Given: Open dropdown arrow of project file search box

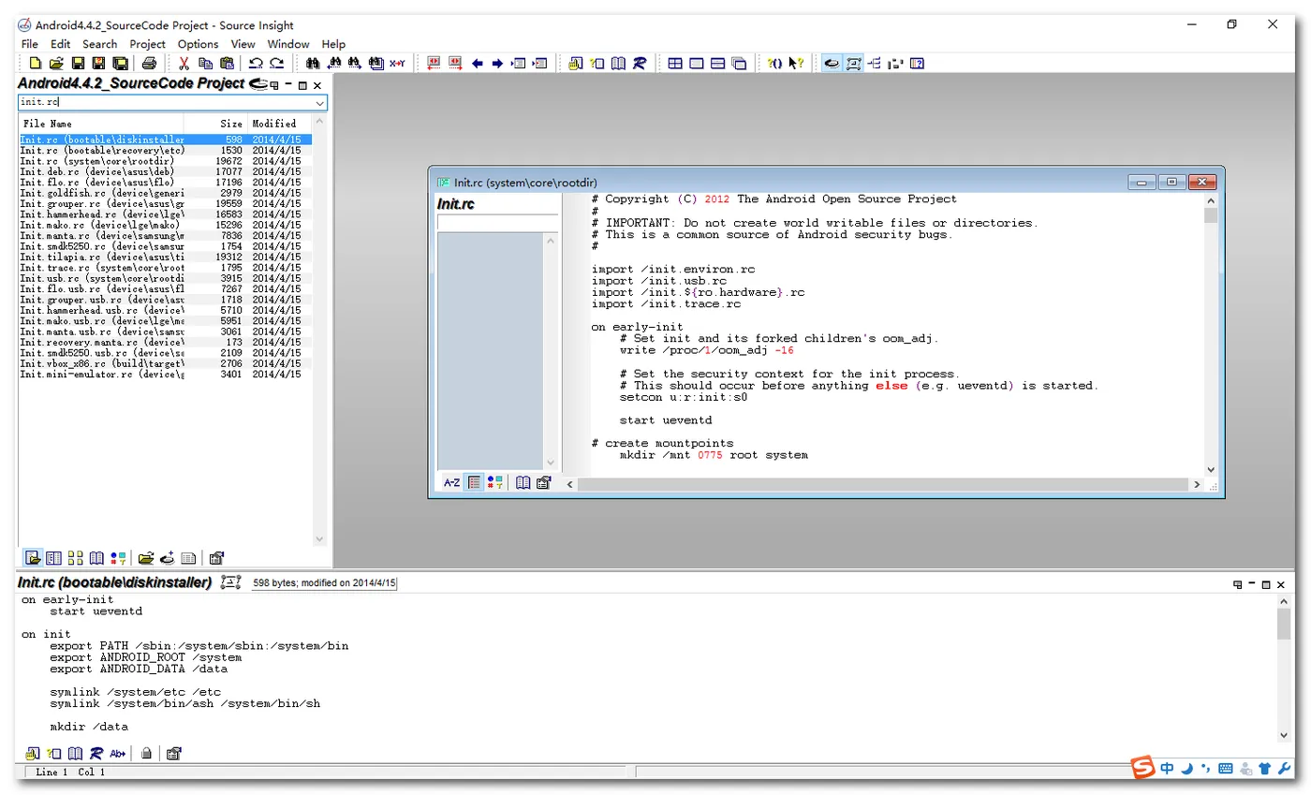Looking at the screenshot, I should click(320, 102).
